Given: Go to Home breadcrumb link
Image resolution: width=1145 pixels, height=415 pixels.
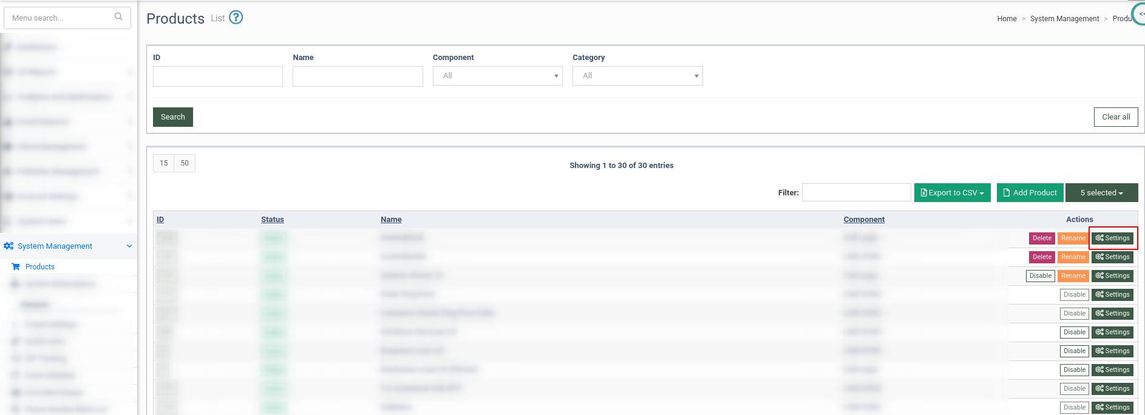Looking at the screenshot, I should click(1007, 19).
